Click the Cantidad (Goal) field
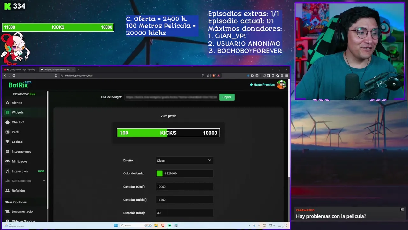 pyautogui.click(x=184, y=187)
